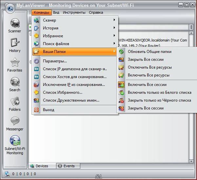
Task: Click the Параметры gear icon
Action: point(36,61)
